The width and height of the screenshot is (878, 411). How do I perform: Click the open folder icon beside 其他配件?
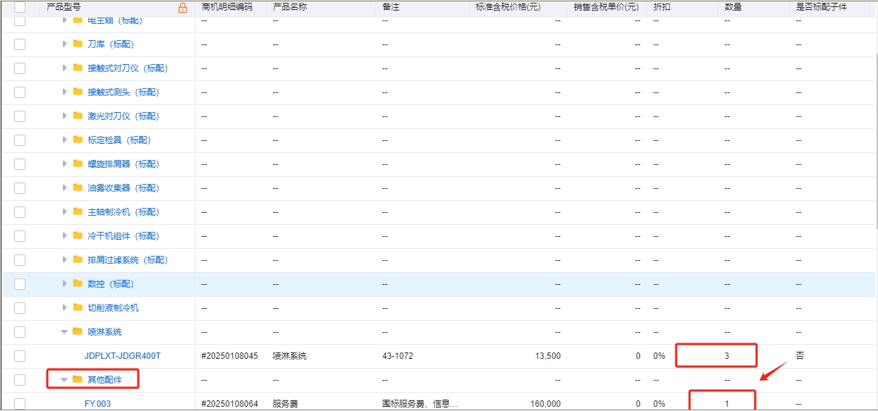pyautogui.click(x=78, y=379)
